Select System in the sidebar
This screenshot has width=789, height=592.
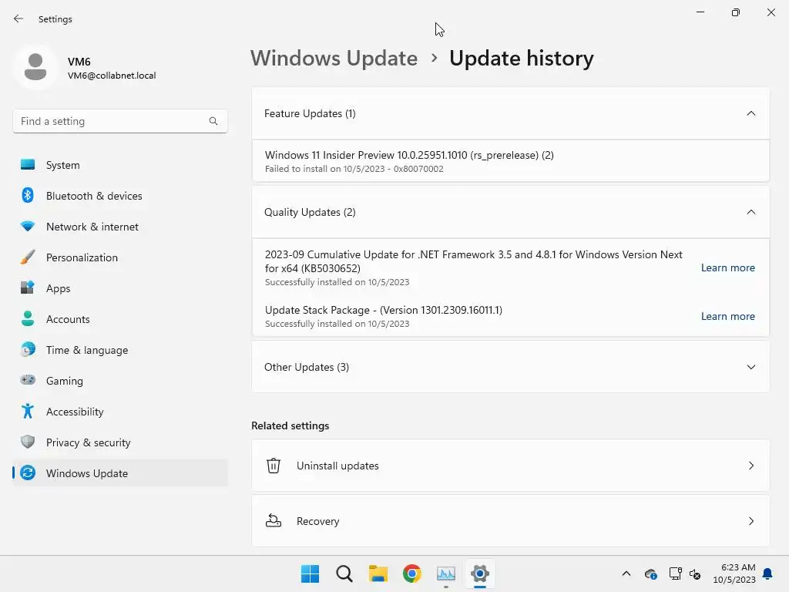point(119,165)
